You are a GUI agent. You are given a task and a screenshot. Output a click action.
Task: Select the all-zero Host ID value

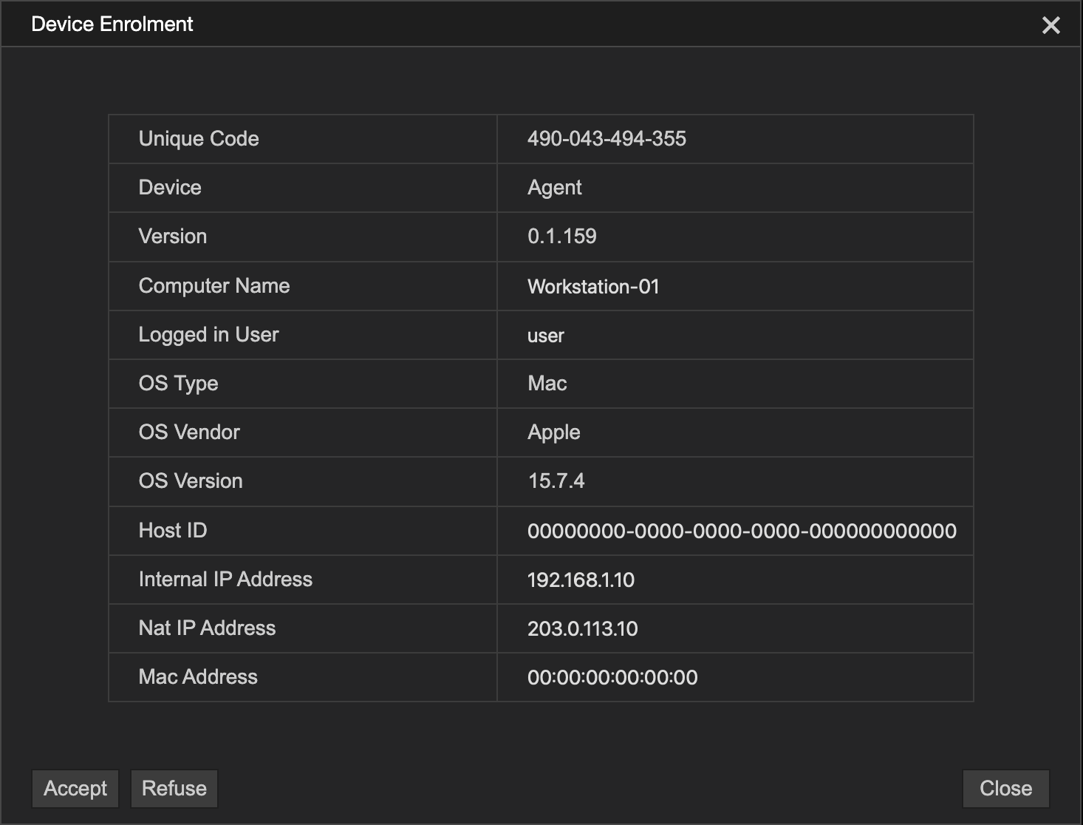pyautogui.click(x=742, y=531)
